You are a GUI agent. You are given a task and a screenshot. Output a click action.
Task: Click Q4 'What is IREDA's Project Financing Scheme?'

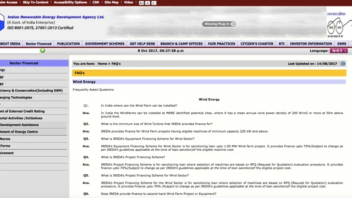tap(133, 157)
